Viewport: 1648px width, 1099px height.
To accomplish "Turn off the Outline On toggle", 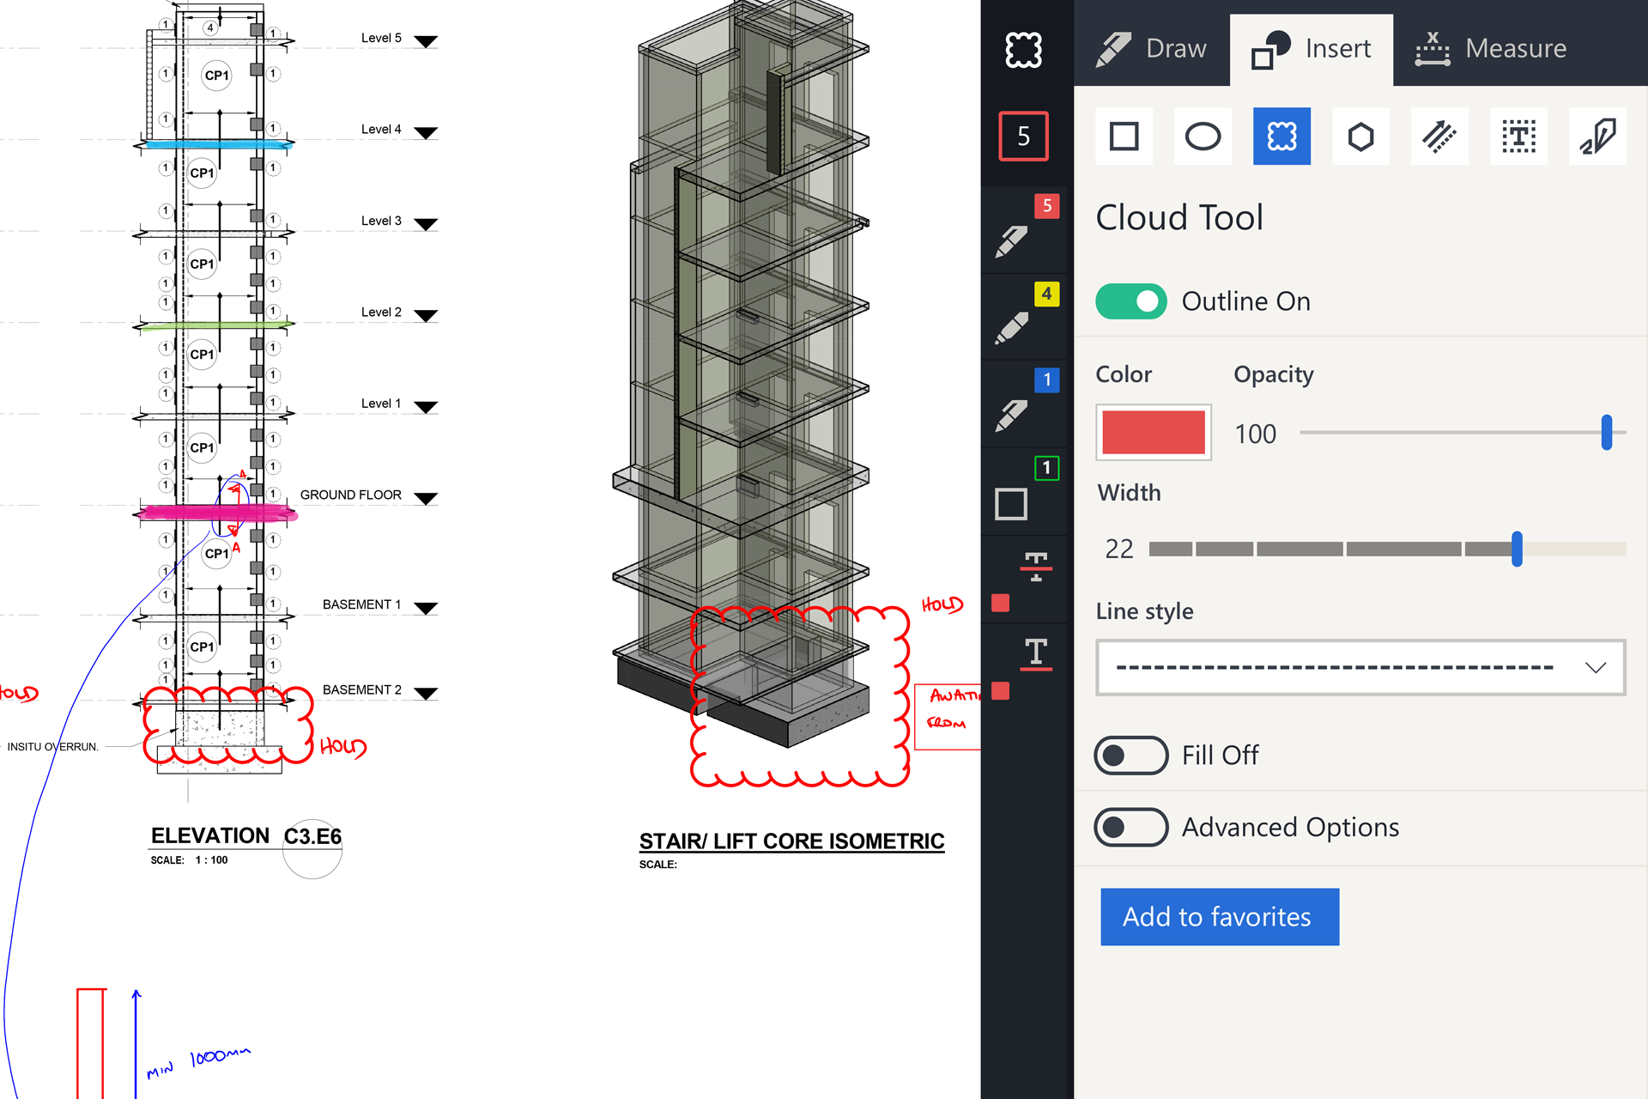I will (1130, 301).
